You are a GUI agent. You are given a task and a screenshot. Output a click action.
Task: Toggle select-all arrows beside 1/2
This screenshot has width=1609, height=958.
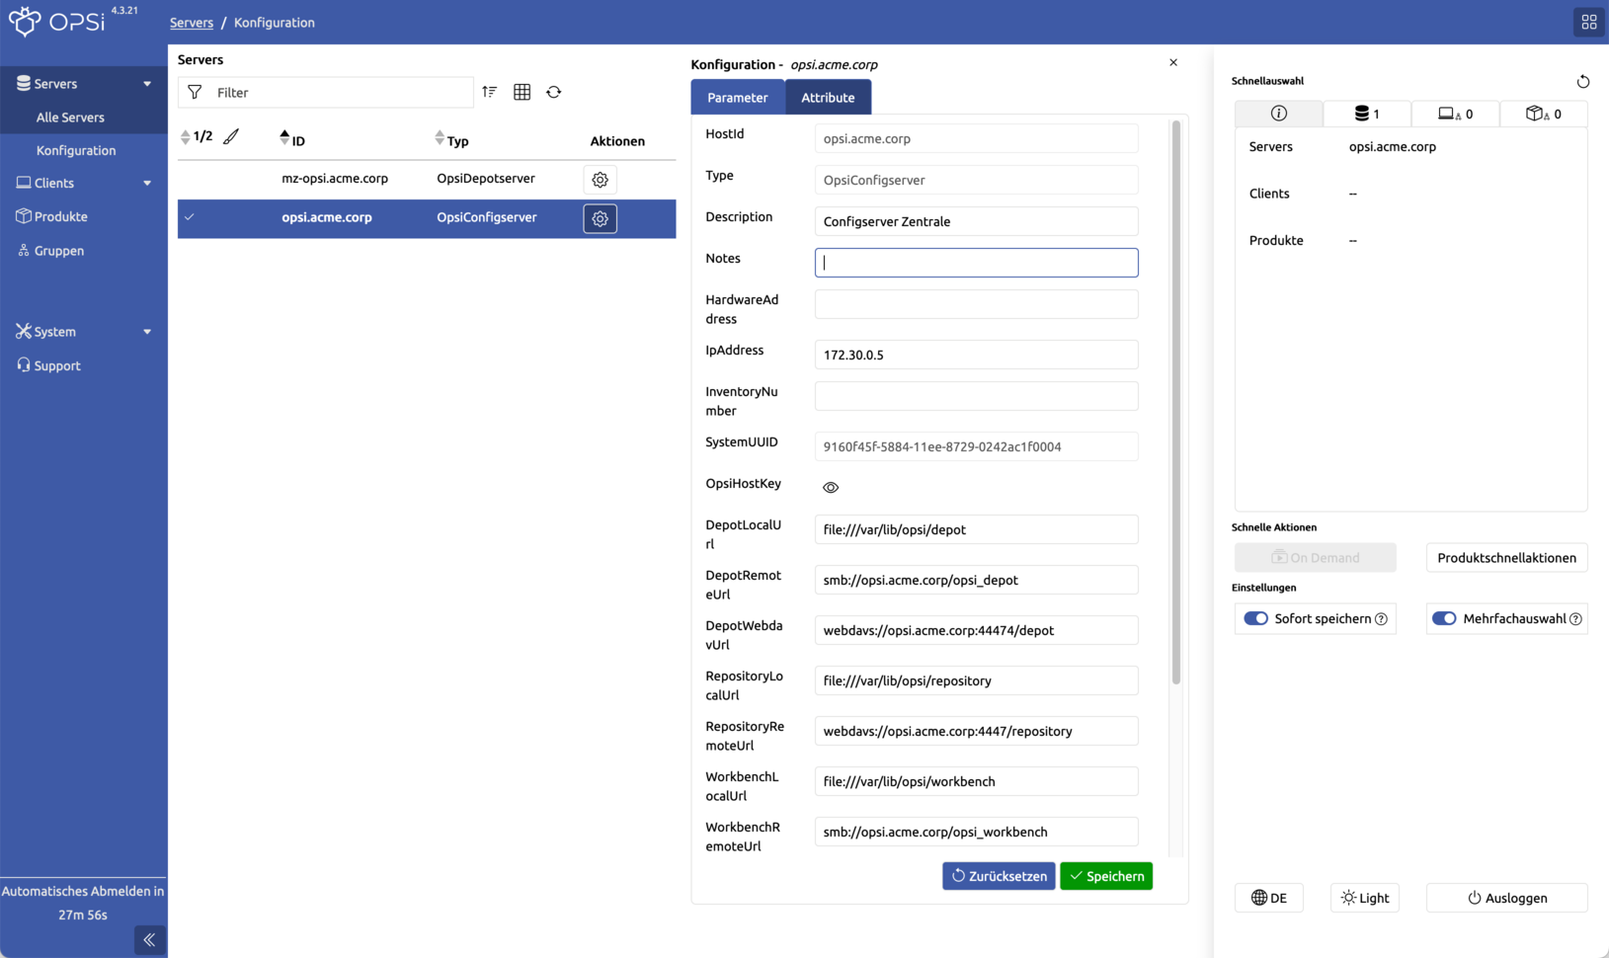185,137
